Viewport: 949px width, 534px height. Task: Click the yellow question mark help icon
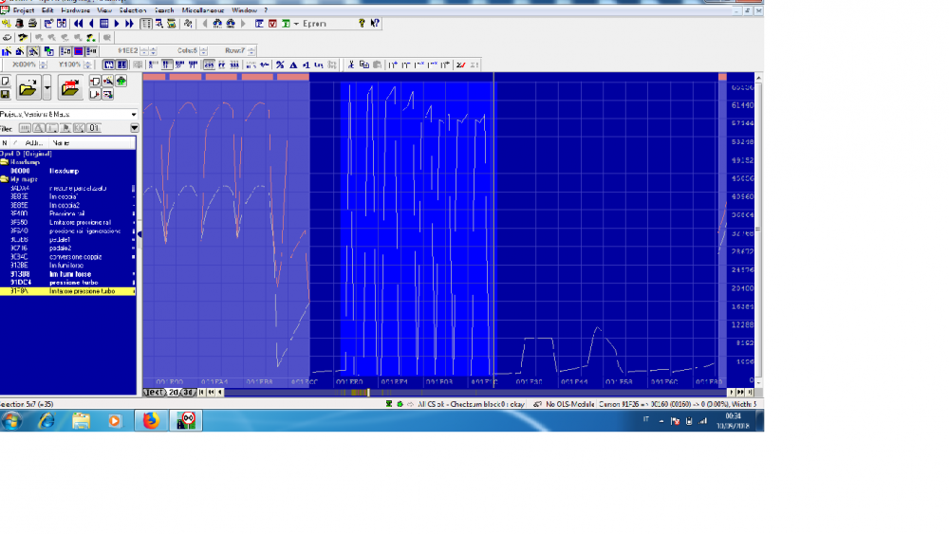(362, 24)
